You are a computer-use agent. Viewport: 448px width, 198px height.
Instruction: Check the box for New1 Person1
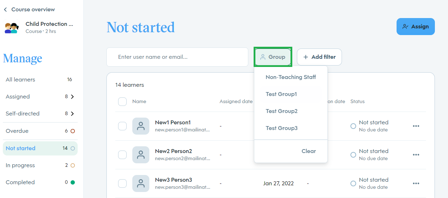tap(122, 126)
